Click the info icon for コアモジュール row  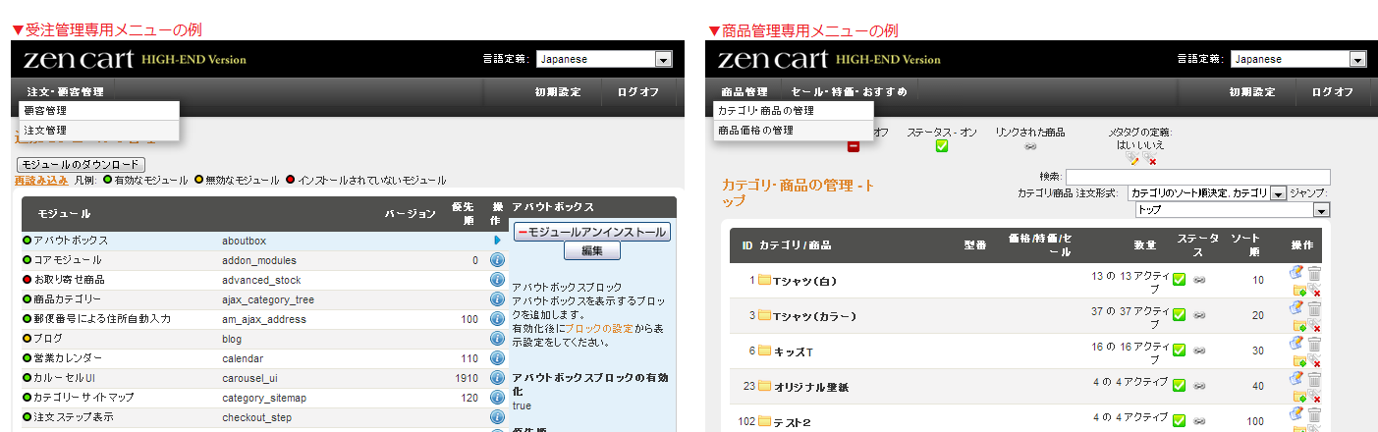497,260
